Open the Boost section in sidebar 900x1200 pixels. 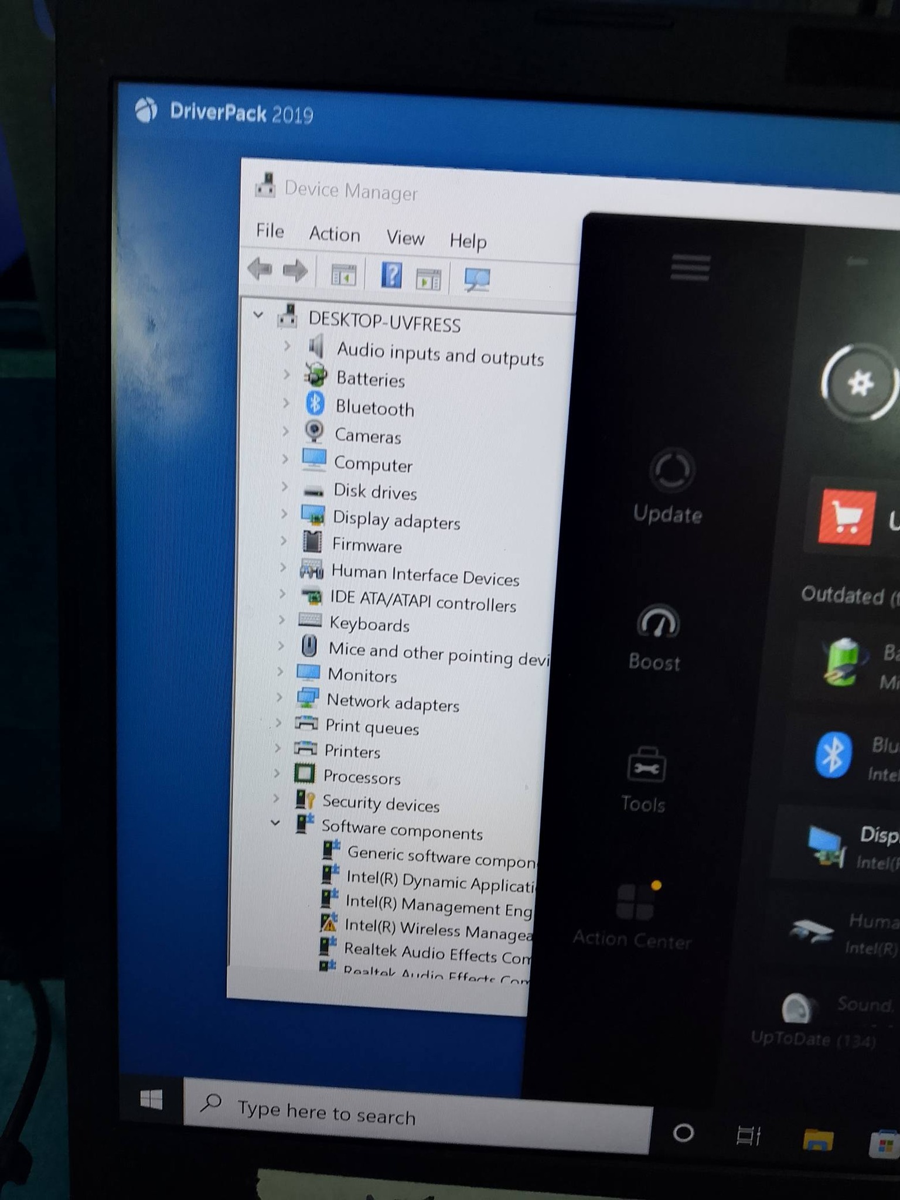point(656,637)
